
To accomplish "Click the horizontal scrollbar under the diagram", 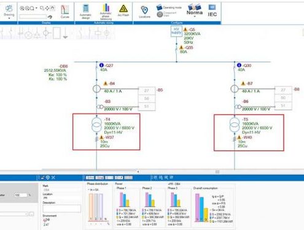I will (x=90, y=170).
